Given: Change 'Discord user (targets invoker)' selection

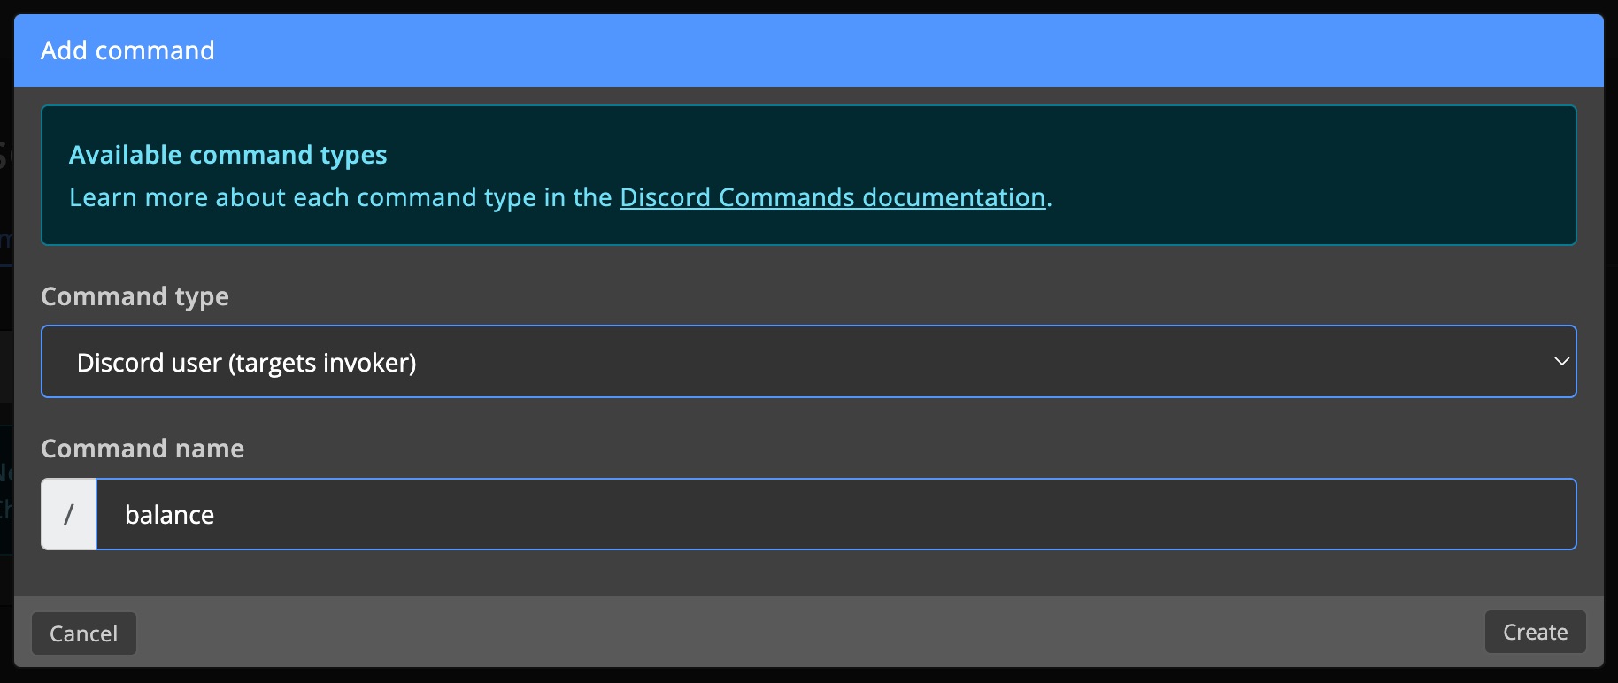Looking at the screenshot, I should click(x=808, y=361).
